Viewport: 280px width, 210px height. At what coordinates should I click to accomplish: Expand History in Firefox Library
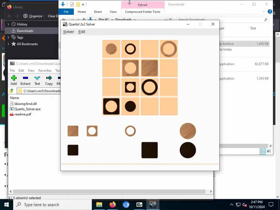click(x=8, y=24)
